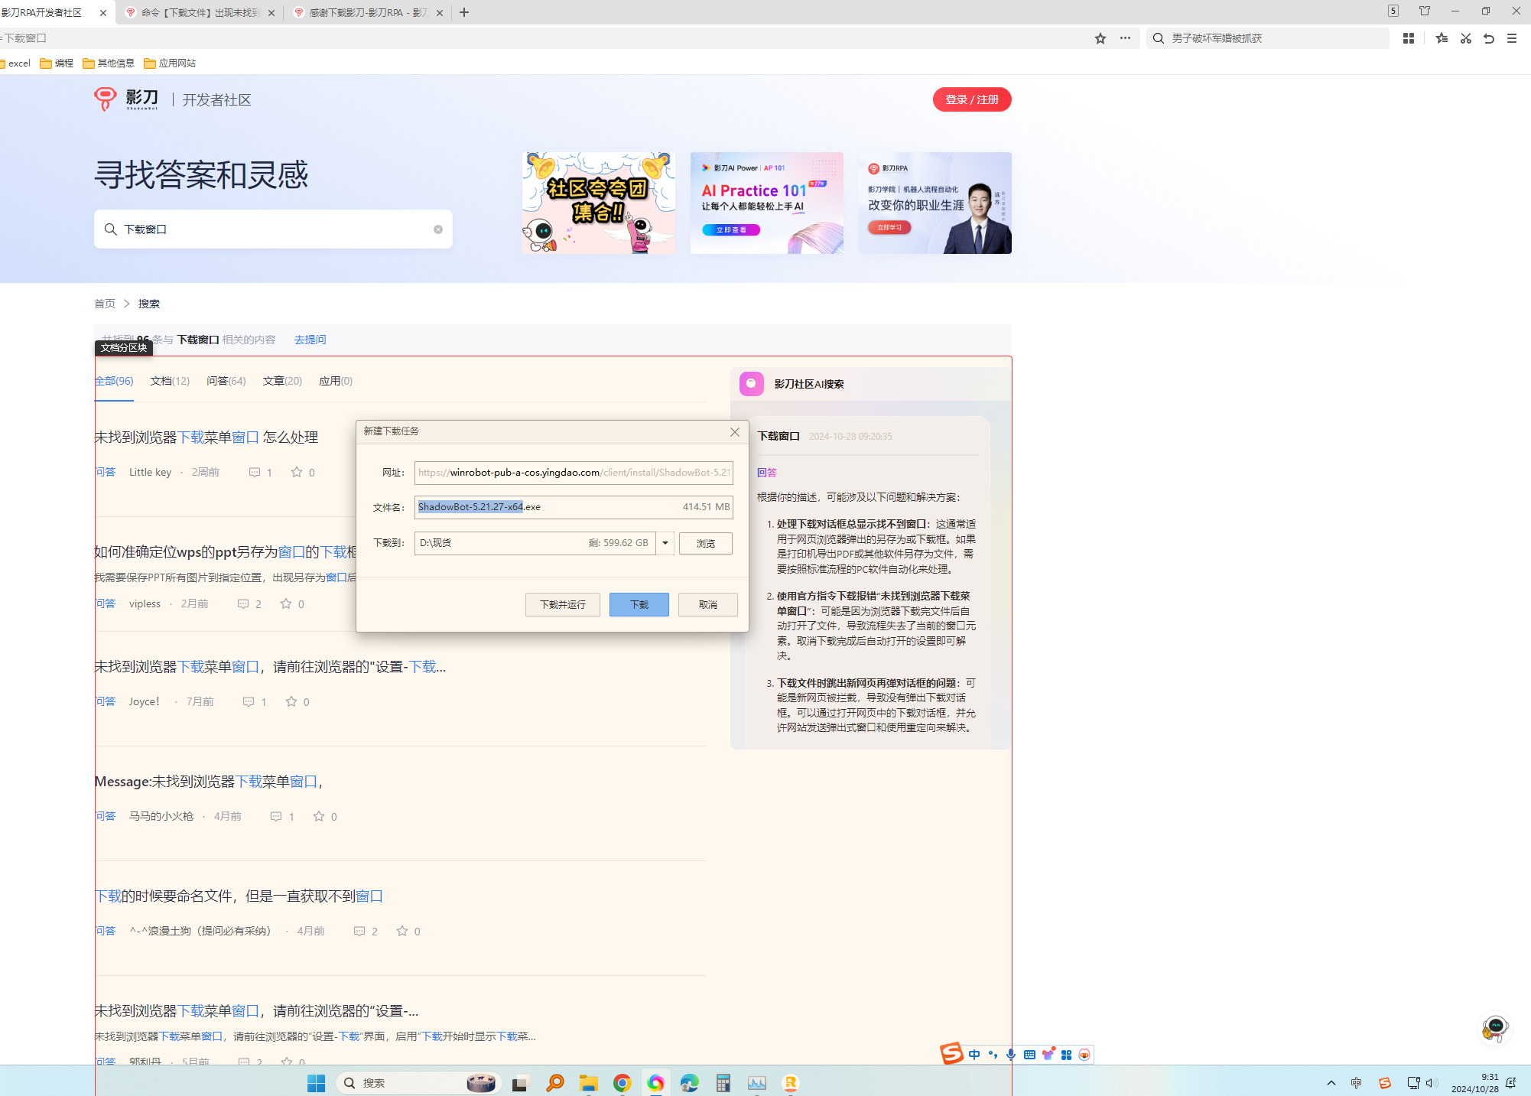
Task: Click the 浏览 browse button
Action: (705, 543)
